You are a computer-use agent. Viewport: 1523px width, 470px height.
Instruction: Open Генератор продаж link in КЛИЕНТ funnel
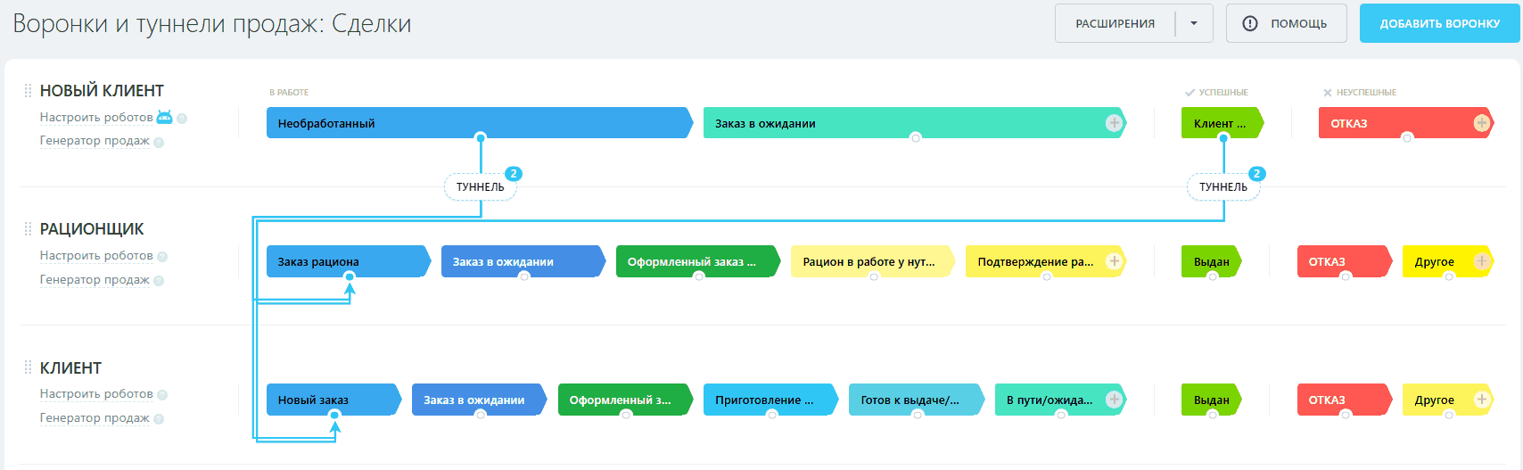[95, 418]
